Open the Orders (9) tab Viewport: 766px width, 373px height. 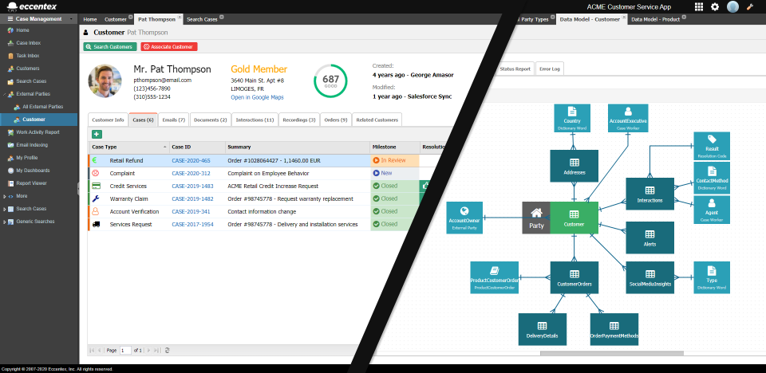pyautogui.click(x=336, y=120)
